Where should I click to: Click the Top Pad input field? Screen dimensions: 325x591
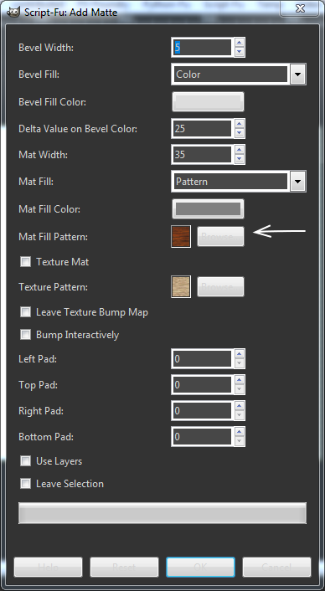[202, 385]
